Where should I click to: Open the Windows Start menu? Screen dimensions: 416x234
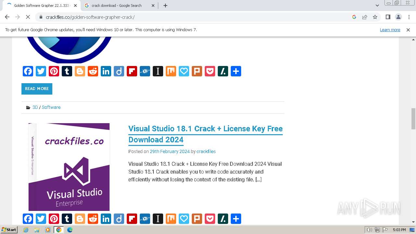coord(9,230)
